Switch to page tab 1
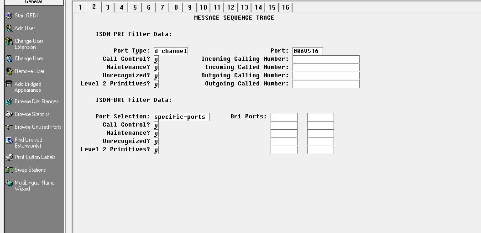The width and height of the screenshot is (481, 233). tap(80, 7)
